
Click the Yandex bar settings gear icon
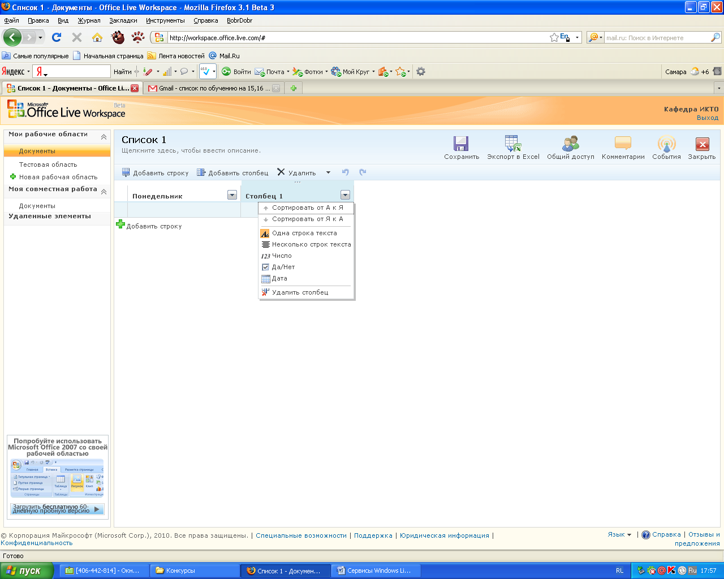pyautogui.click(x=420, y=71)
